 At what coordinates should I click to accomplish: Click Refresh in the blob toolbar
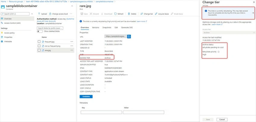pyautogui.click(x=119, y=14)
